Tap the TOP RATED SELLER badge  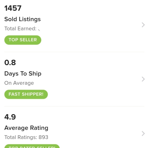(x=32, y=146)
